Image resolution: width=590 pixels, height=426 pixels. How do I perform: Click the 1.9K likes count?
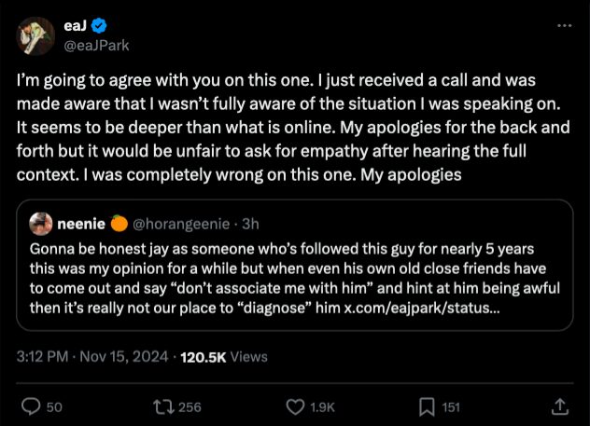[x=322, y=405]
